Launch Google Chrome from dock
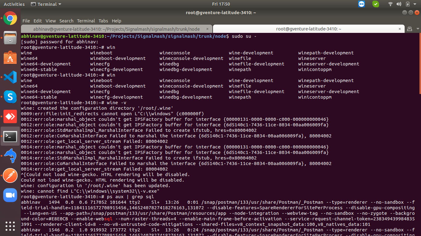Viewport: 421px width, 236px height. coord(10,18)
